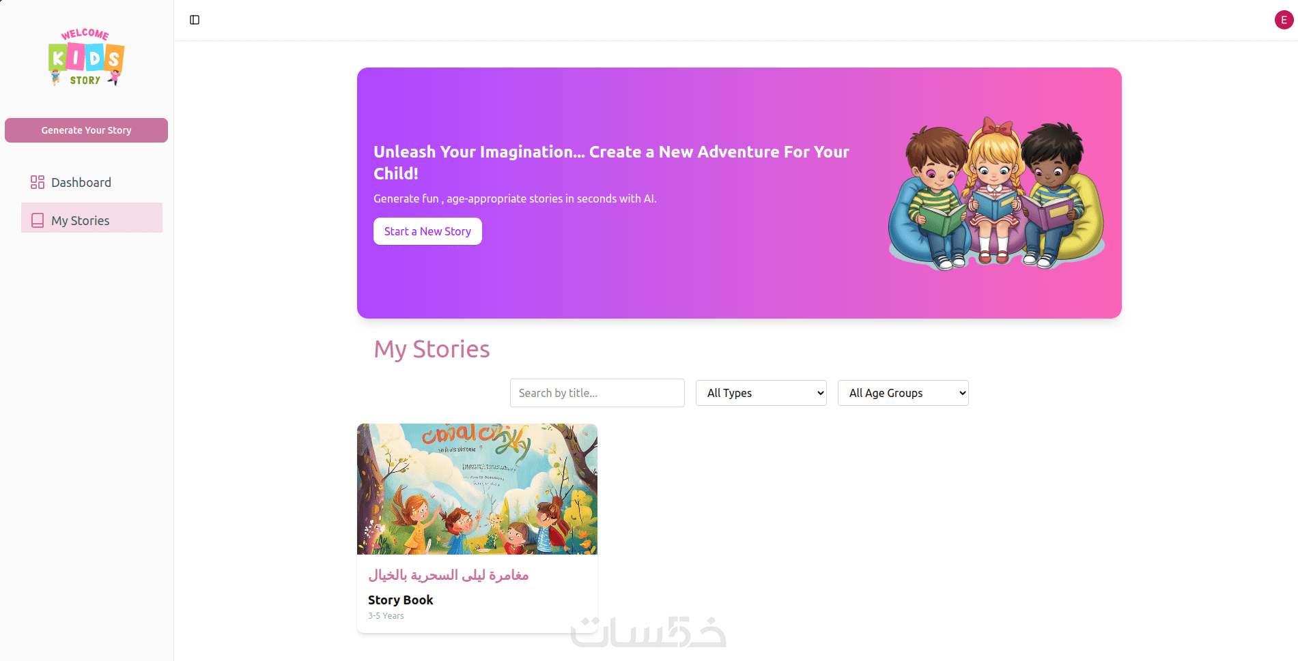Click Start a New Story button

coord(427,231)
